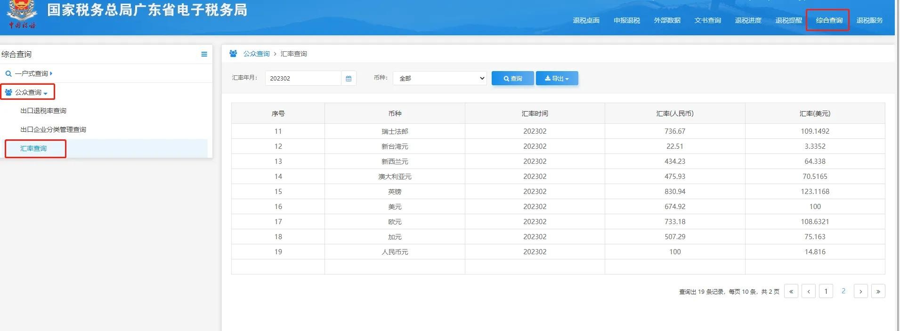This screenshot has width=900, height=331.
Task: Open the 币种 currency dropdown
Action: coord(440,78)
